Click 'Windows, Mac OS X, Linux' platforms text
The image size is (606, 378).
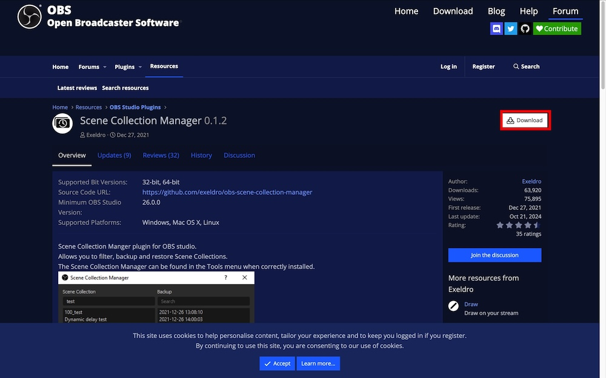point(181,223)
